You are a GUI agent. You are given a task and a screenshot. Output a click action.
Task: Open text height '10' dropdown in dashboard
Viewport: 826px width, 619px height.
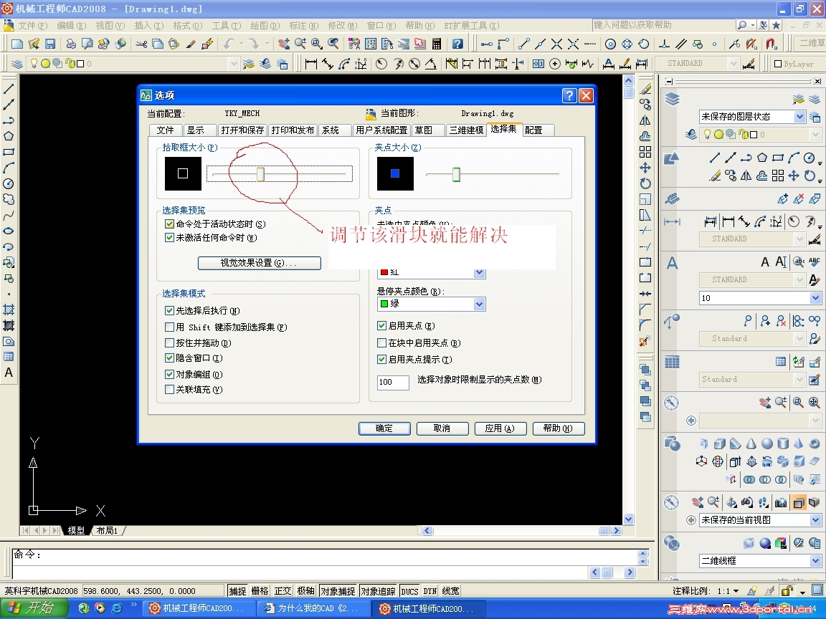click(x=815, y=298)
